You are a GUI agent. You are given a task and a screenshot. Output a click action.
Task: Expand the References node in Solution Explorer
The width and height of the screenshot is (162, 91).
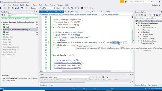[x=138, y=30]
